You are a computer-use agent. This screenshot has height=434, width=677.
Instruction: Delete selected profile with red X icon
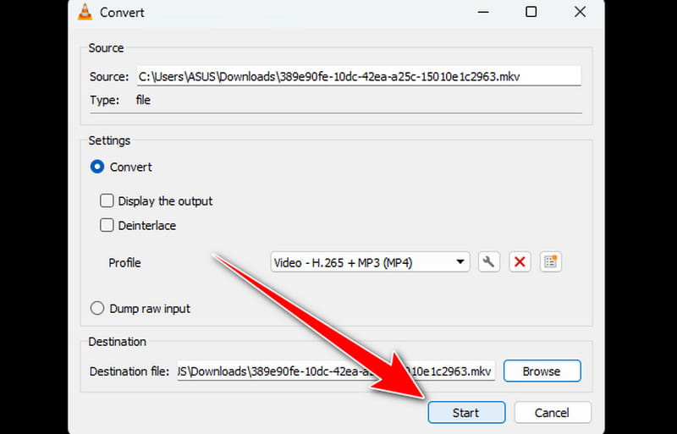click(520, 262)
